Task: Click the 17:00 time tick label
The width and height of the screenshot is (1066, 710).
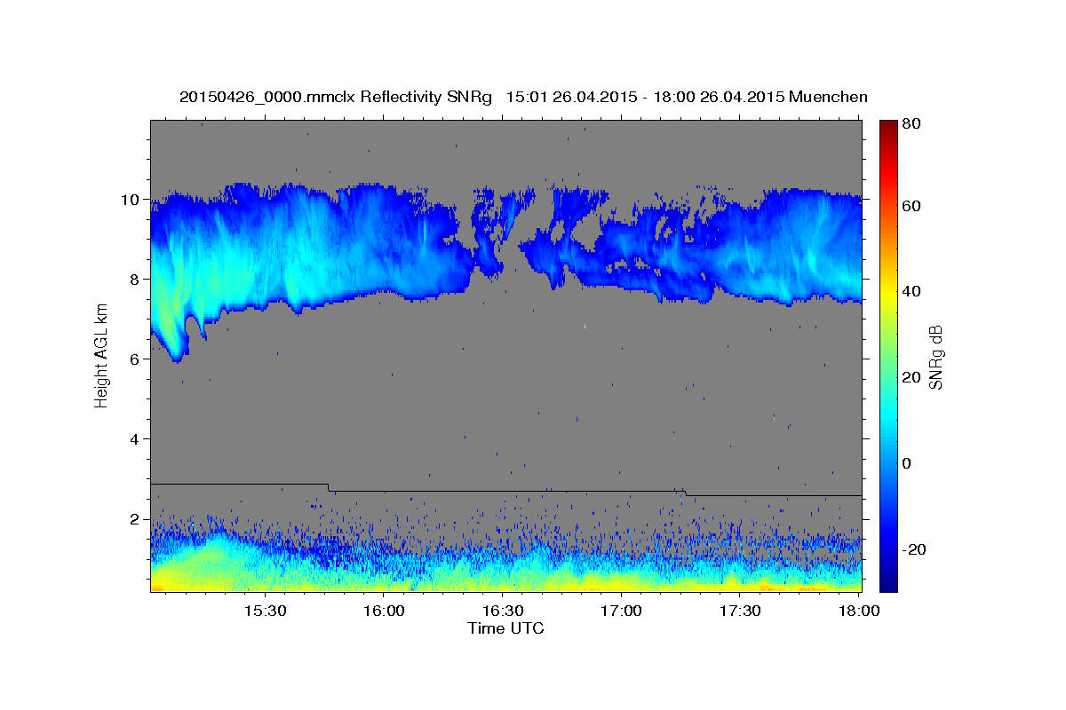Action: coord(621,611)
